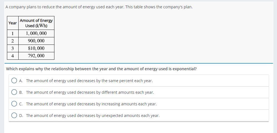
Task: Click the Year 2 cell in the table
Action: point(12,41)
